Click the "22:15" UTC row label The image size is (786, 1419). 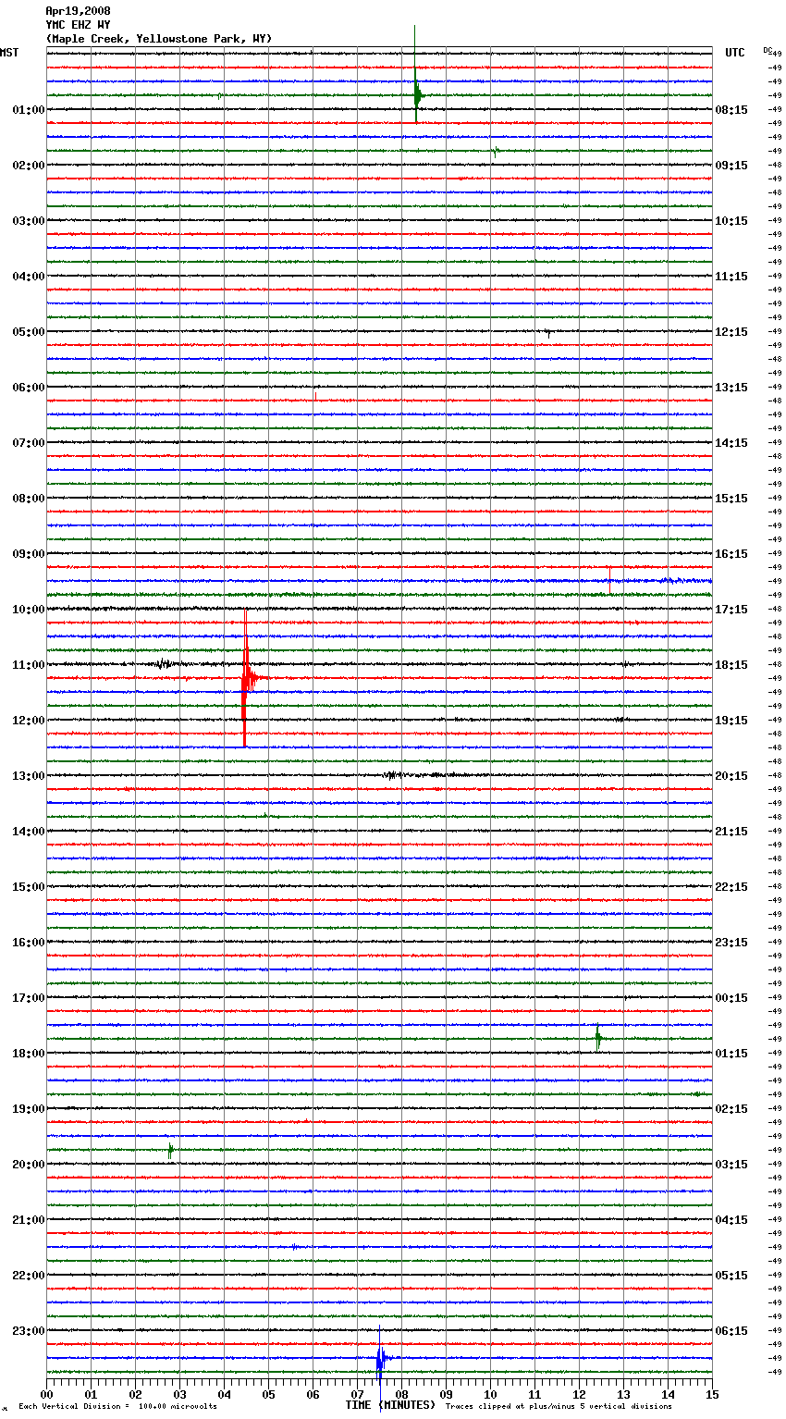(x=731, y=887)
